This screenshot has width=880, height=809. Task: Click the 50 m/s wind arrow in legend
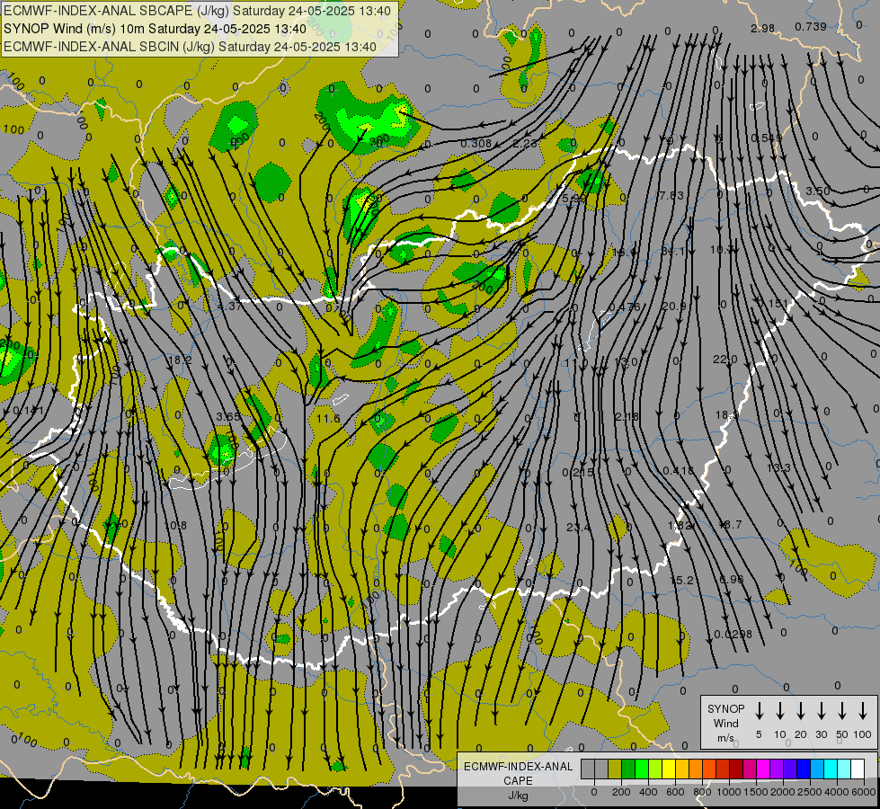click(x=842, y=710)
